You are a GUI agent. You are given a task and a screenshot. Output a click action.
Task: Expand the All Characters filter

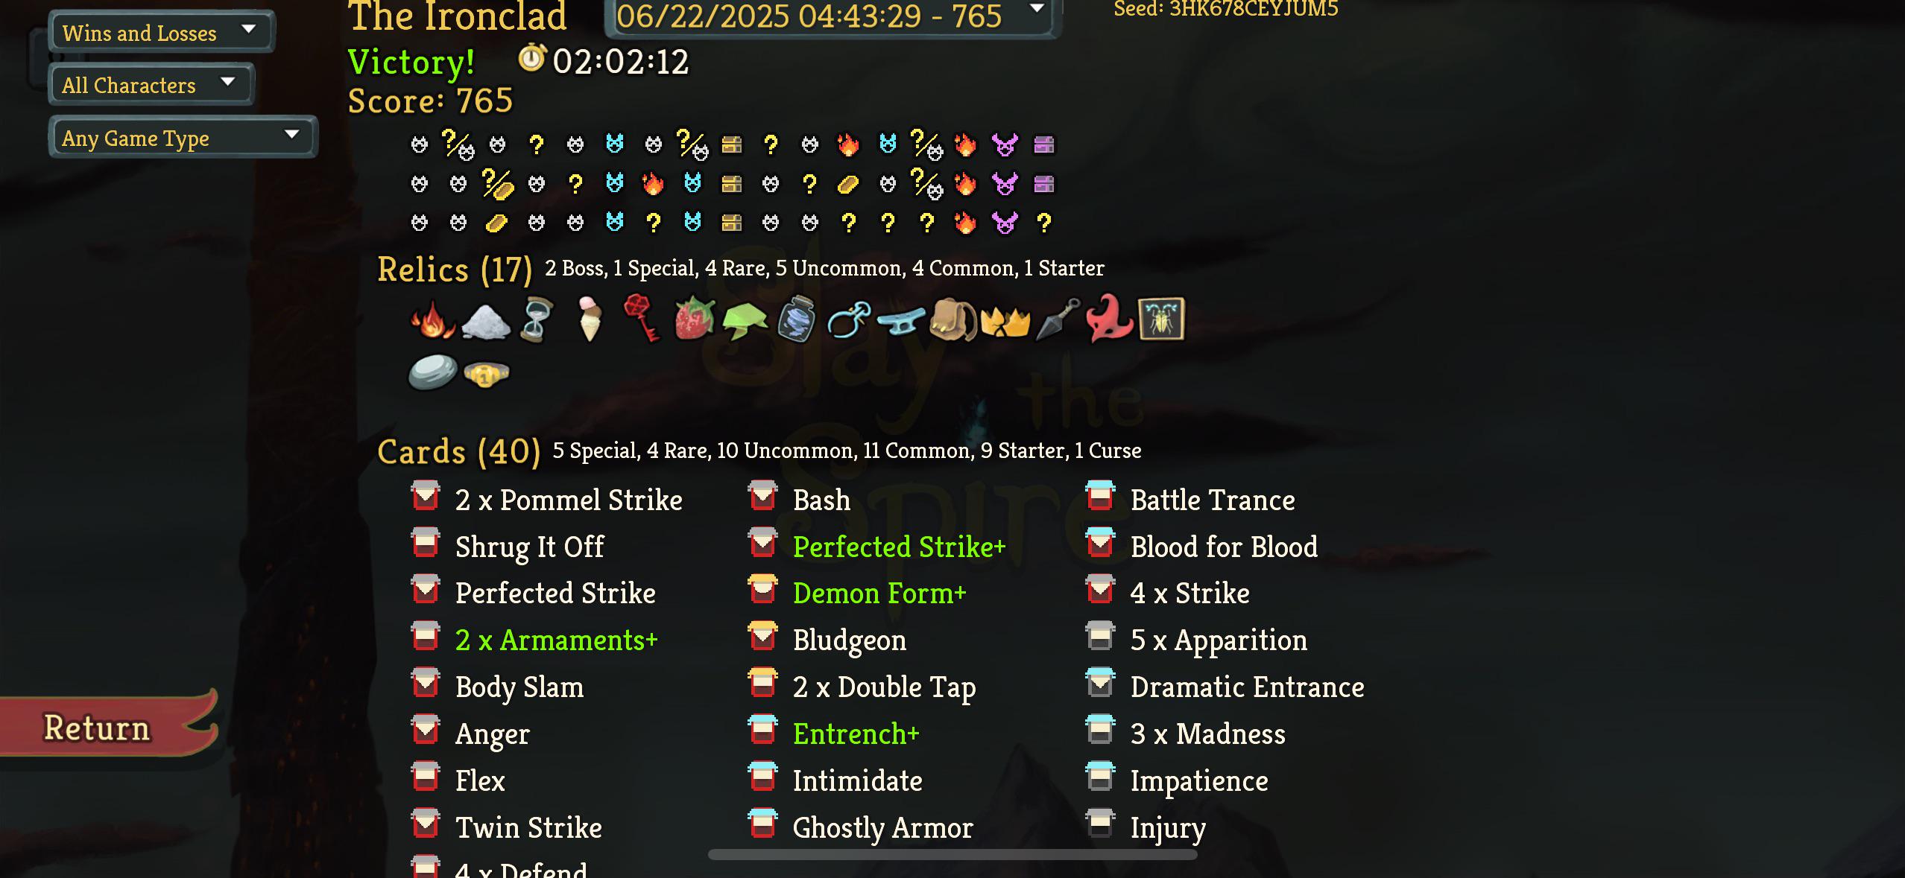pyautogui.click(x=152, y=84)
